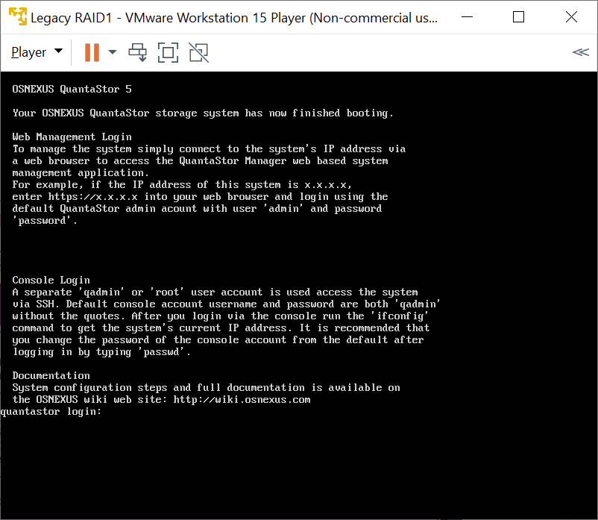Expand the power options dropdown arrow beside pause

click(113, 52)
